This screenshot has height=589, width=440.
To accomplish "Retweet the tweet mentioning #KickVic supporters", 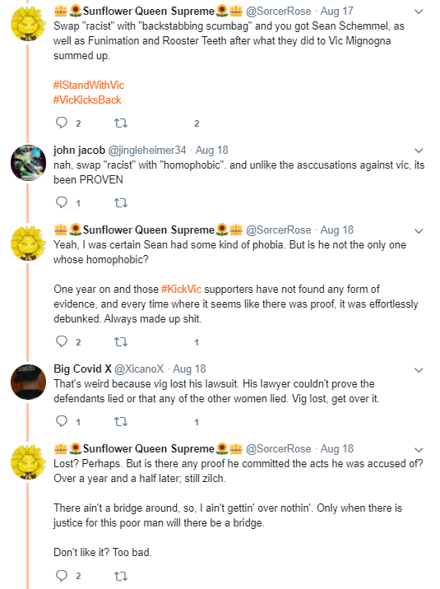I will tap(121, 342).
